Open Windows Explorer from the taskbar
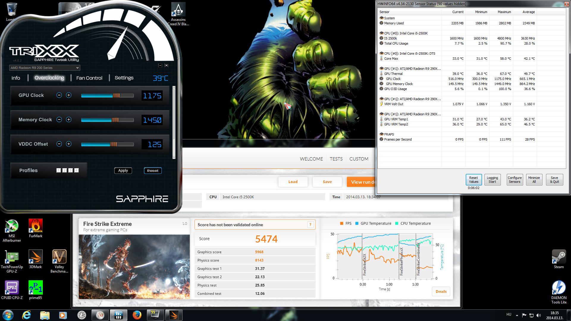Image resolution: width=571 pixels, height=321 pixels. tap(45, 315)
